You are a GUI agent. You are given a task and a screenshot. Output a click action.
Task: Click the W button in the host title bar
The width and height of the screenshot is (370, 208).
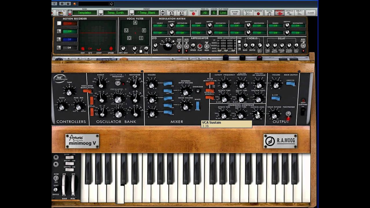pos(68,4)
